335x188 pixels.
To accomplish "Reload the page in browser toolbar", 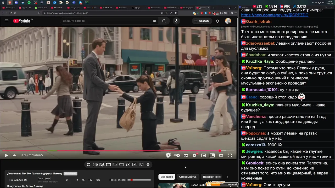I will tap(11, 13).
